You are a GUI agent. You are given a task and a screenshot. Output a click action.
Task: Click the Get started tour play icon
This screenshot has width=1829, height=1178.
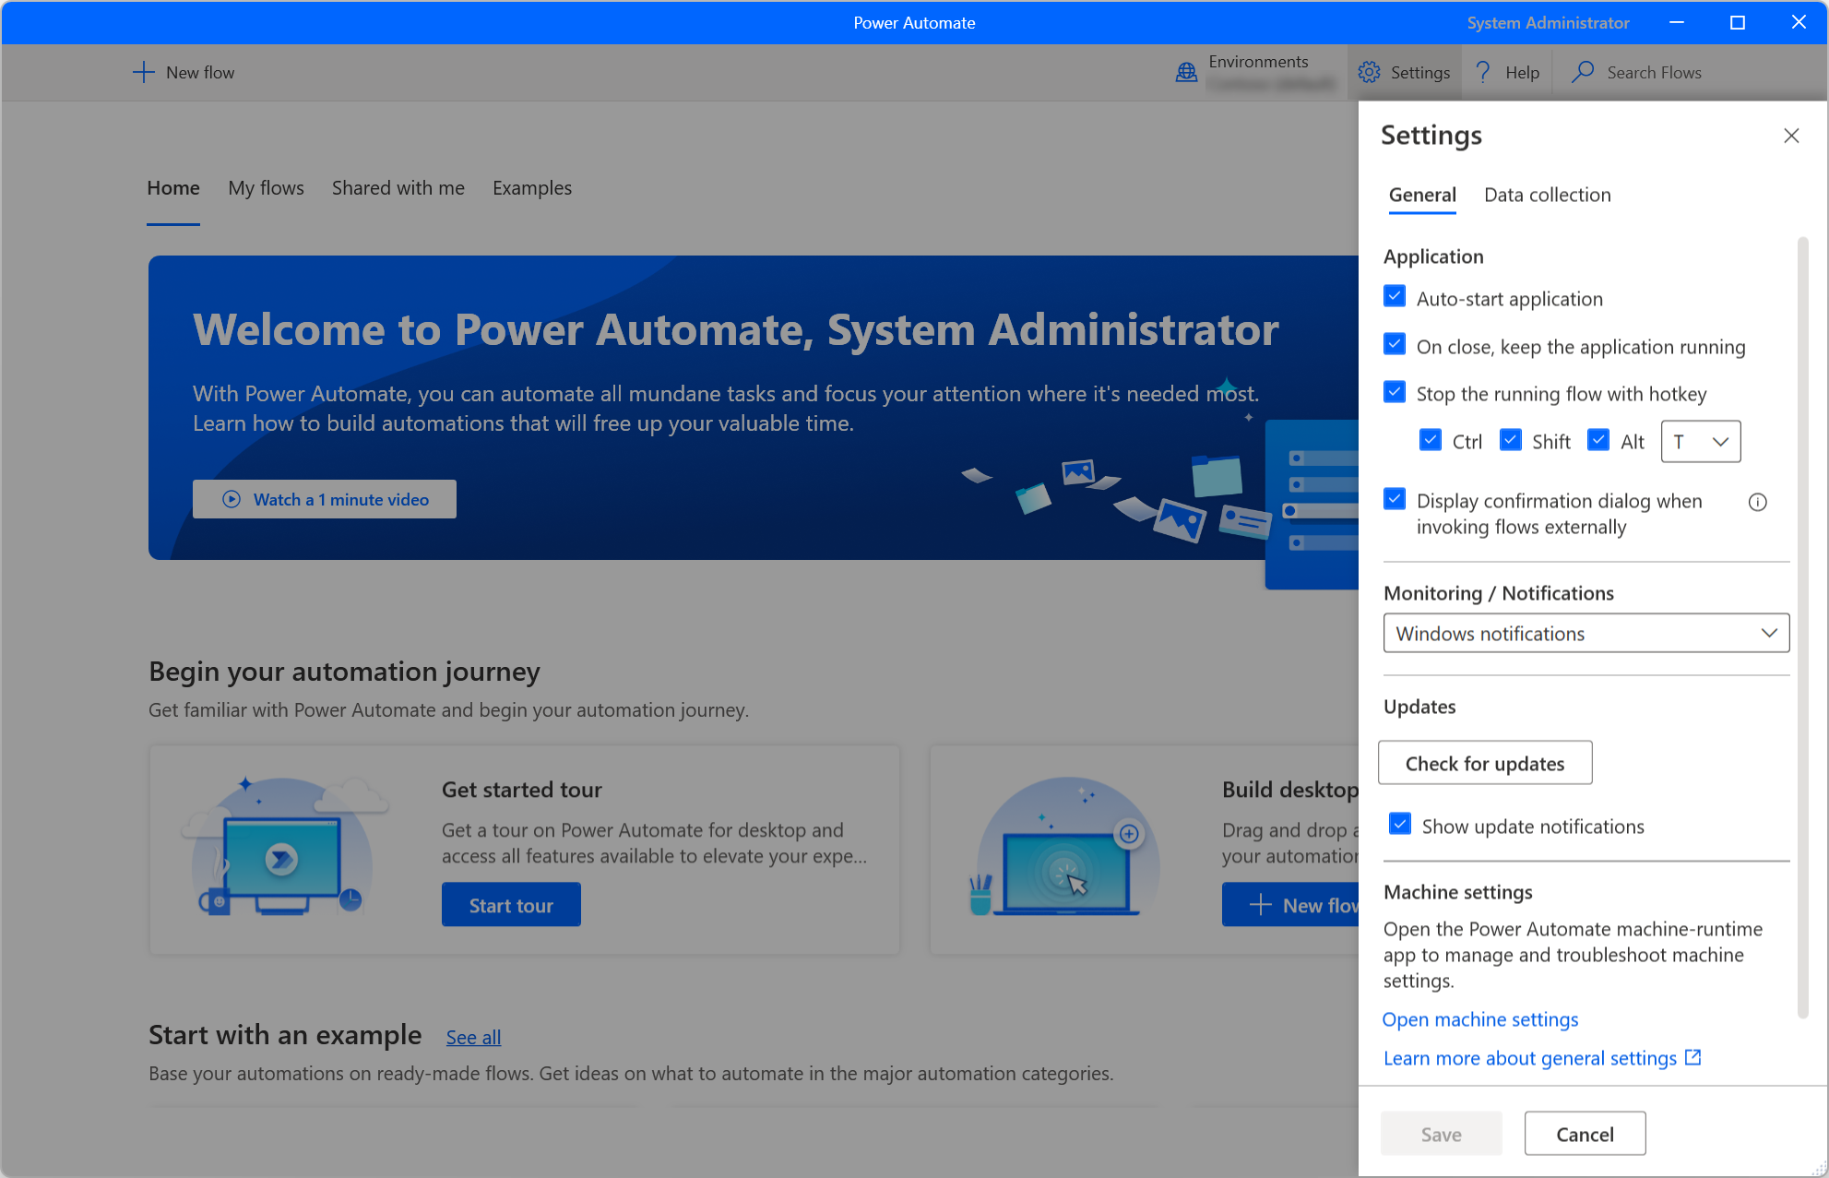281,848
